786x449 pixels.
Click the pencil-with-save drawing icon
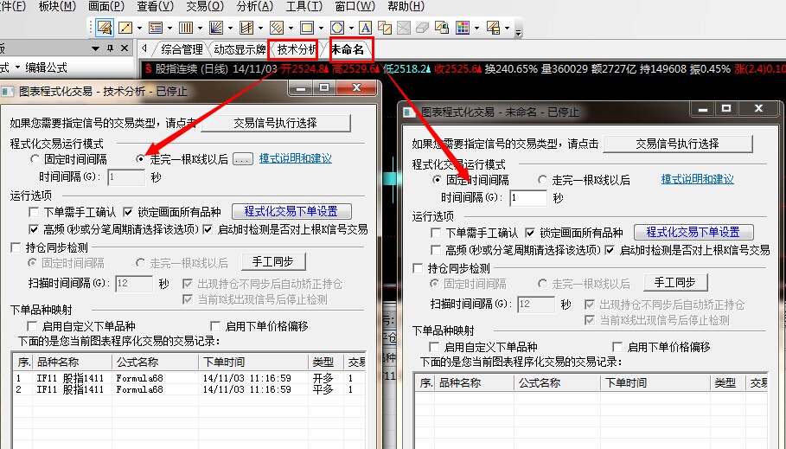pos(493,28)
